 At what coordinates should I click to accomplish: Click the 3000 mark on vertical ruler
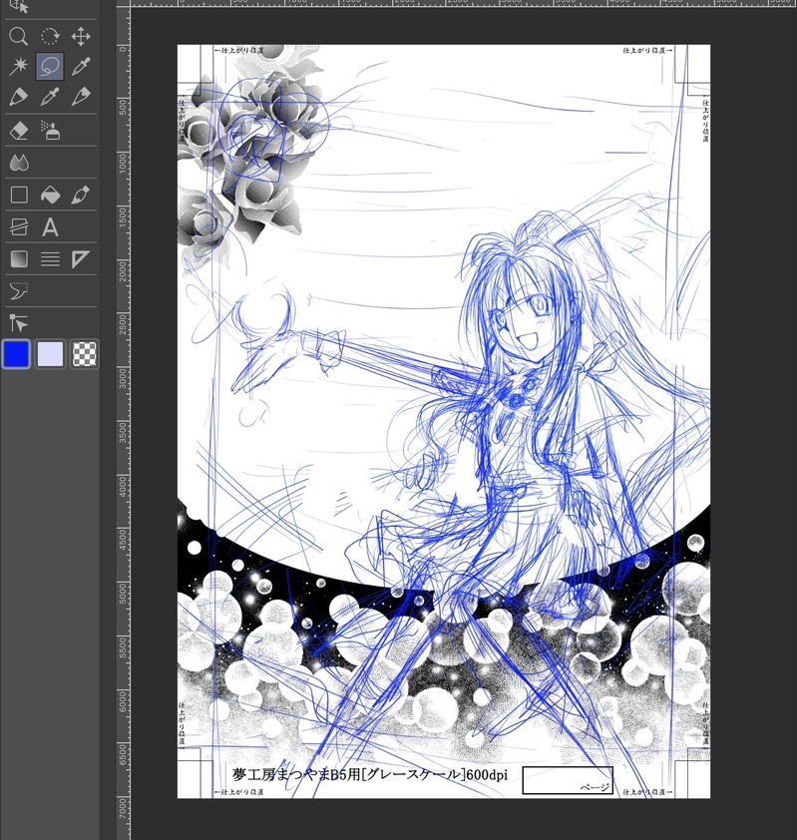[x=124, y=378]
